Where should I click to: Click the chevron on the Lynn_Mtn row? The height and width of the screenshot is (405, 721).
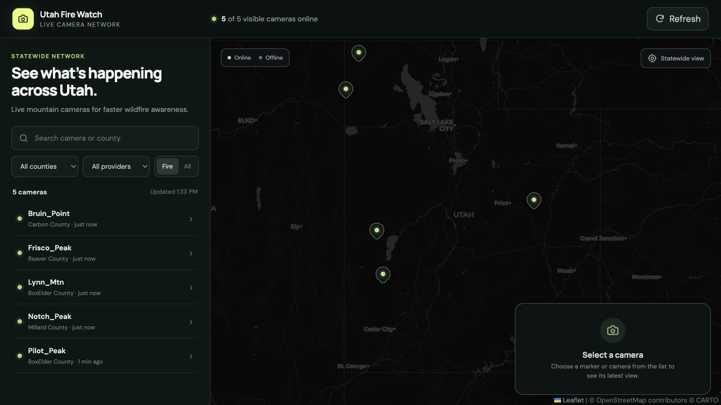coord(191,287)
